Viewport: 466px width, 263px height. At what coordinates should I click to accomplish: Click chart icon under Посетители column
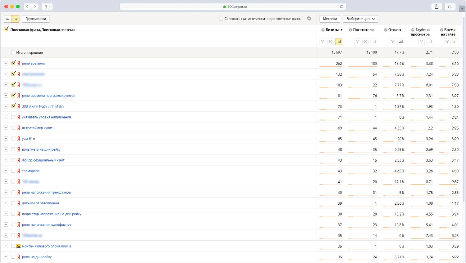pos(374,42)
